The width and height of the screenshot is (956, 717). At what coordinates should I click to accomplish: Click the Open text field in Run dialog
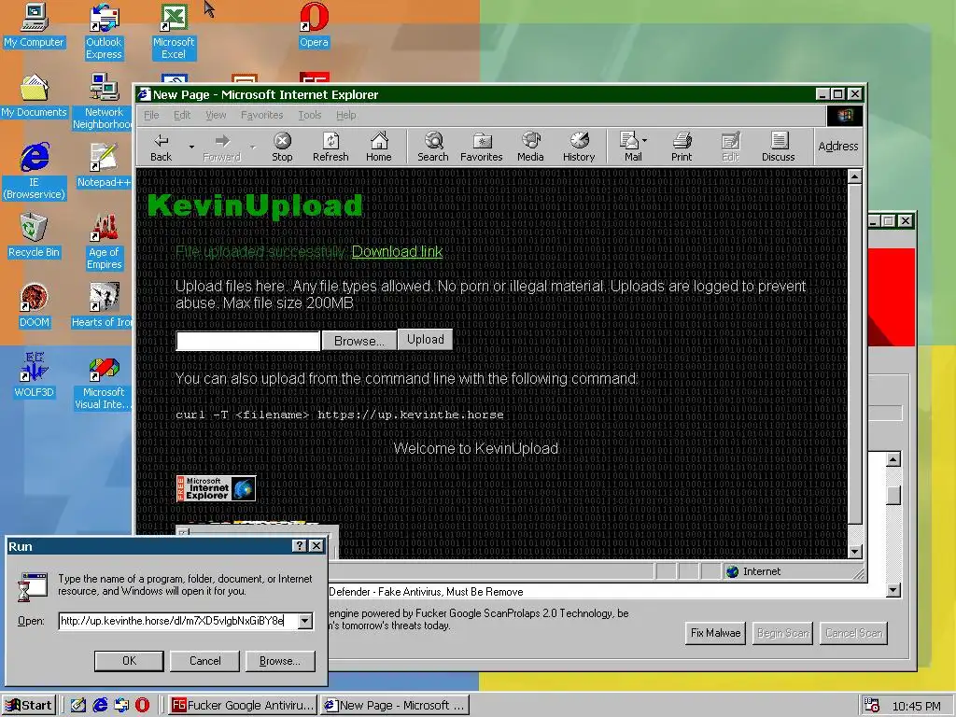[178, 621]
